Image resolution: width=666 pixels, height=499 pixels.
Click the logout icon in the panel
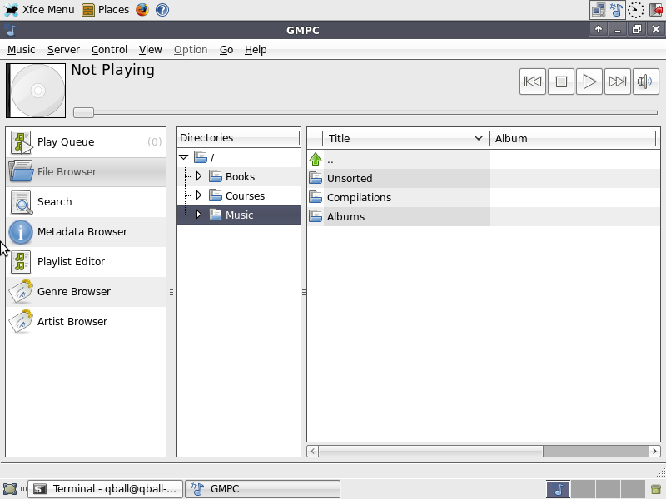[x=656, y=9]
